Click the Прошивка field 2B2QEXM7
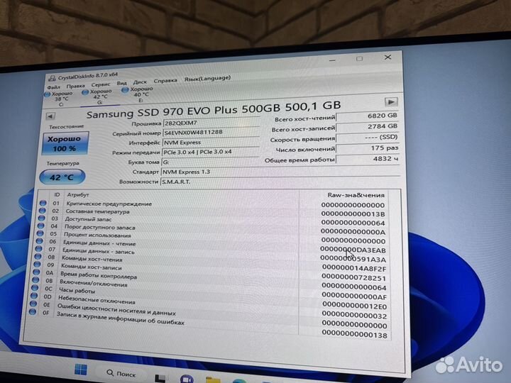This screenshot has width=511, height=383. (x=211, y=123)
